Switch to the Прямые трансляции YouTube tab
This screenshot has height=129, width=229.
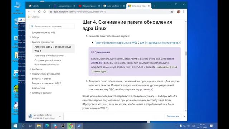(88, 6)
